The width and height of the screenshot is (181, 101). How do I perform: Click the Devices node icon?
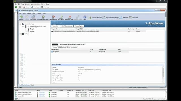coord(28,31)
